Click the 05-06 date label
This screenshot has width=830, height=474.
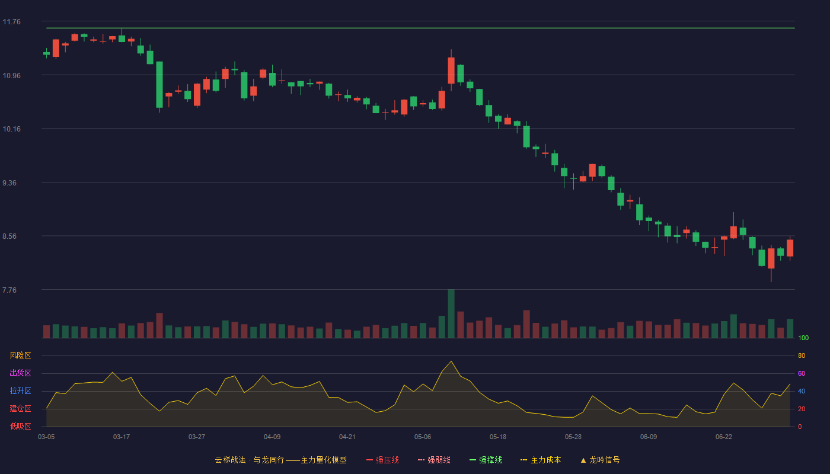(x=423, y=437)
